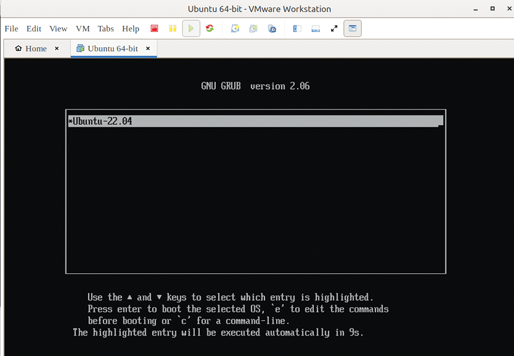Revert to previous snapshot icon

(253, 28)
